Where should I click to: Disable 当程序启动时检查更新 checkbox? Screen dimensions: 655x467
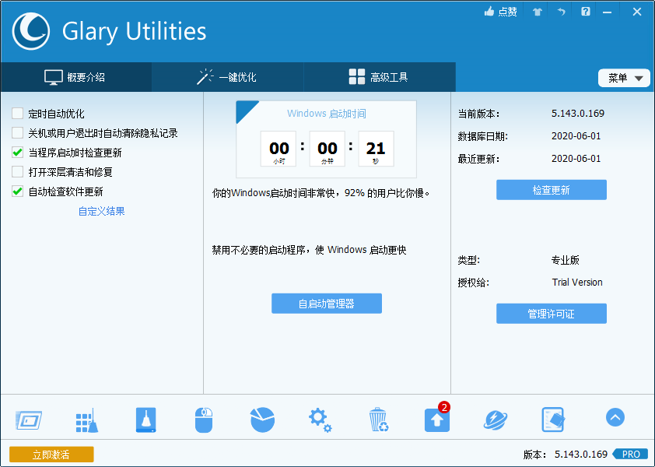(16, 153)
